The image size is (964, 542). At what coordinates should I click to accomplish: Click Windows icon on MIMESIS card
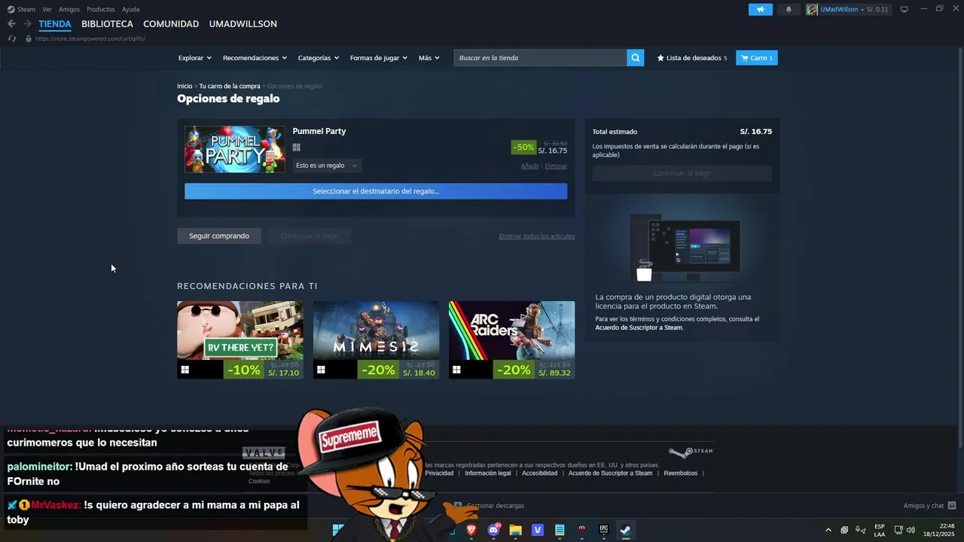coord(321,370)
